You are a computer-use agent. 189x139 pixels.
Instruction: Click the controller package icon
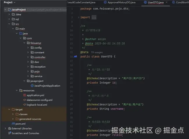32,57
